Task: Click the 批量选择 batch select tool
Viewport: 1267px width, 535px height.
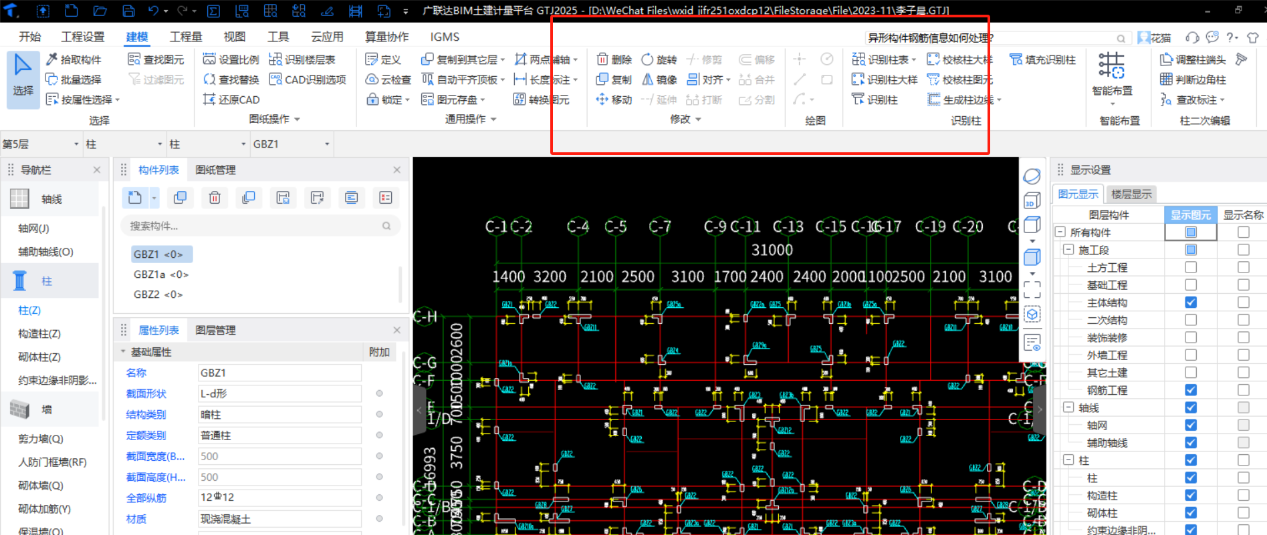Action: pyautogui.click(x=74, y=79)
